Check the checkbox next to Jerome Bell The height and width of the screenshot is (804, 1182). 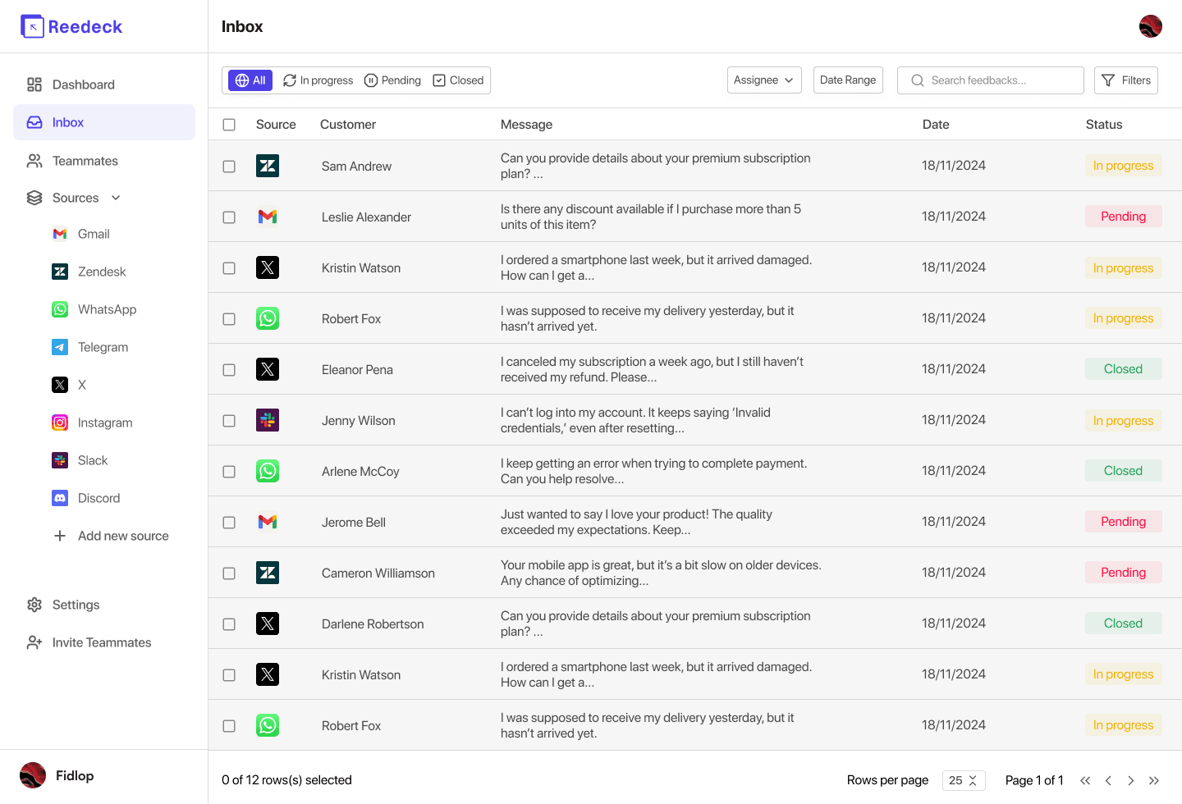pos(229,522)
